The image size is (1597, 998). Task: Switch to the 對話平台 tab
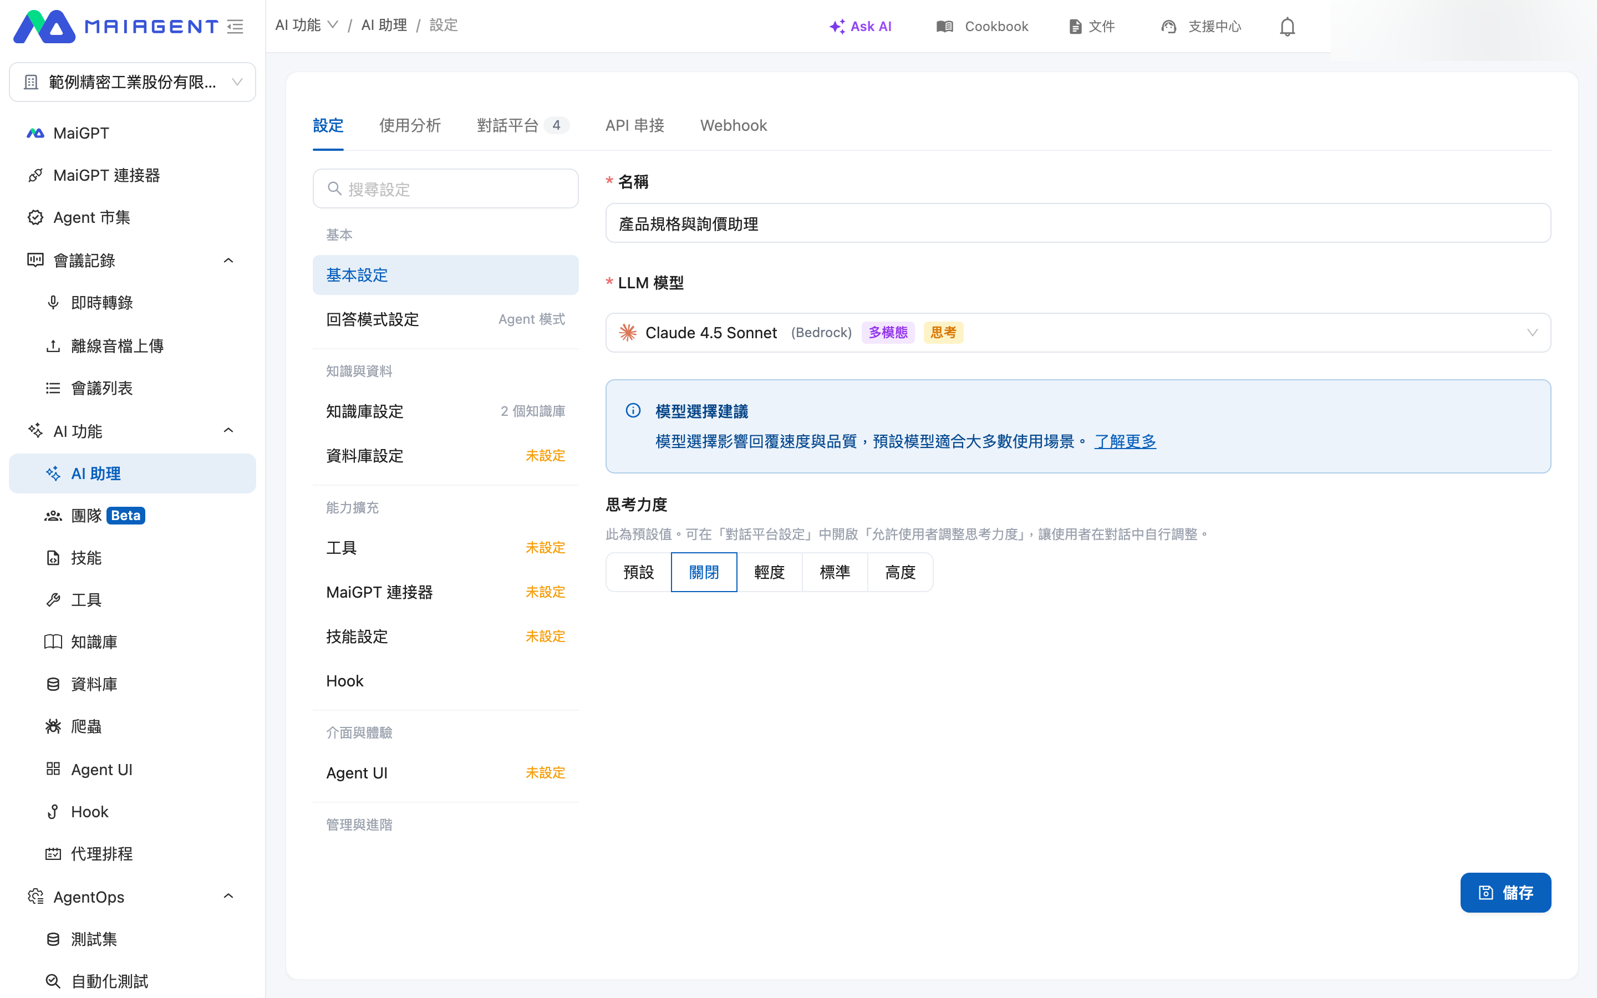pyautogui.click(x=523, y=125)
